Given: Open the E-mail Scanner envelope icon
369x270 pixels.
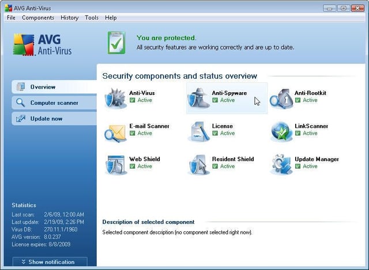Looking at the screenshot, I should click(115, 133).
